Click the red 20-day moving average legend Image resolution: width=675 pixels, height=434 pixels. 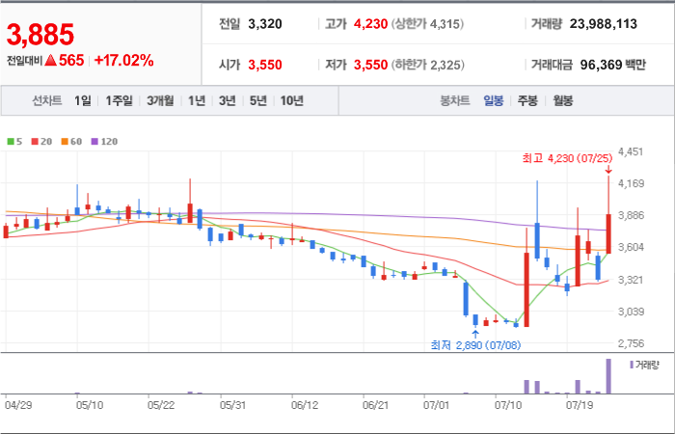click(41, 141)
